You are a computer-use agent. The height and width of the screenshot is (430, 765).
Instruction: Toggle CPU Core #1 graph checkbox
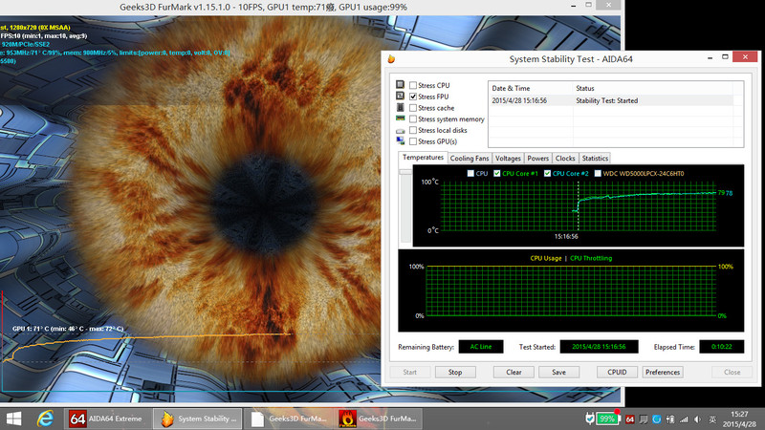click(496, 173)
